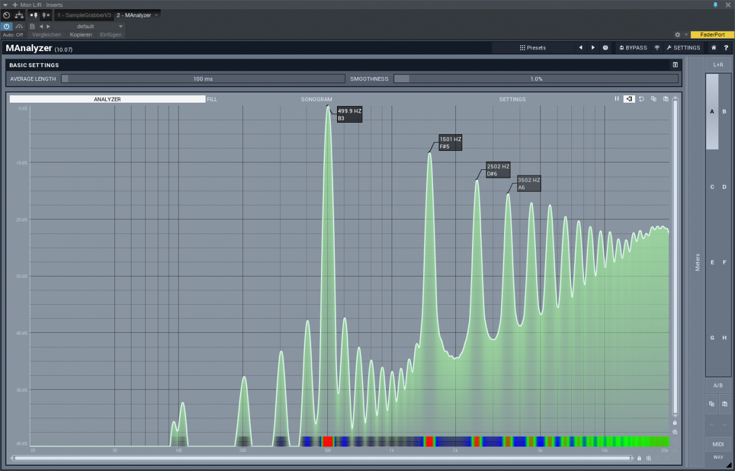Click the randomize preset dice icon
The height and width of the screenshot is (471, 735).
pyautogui.click(x=605, y=48)
